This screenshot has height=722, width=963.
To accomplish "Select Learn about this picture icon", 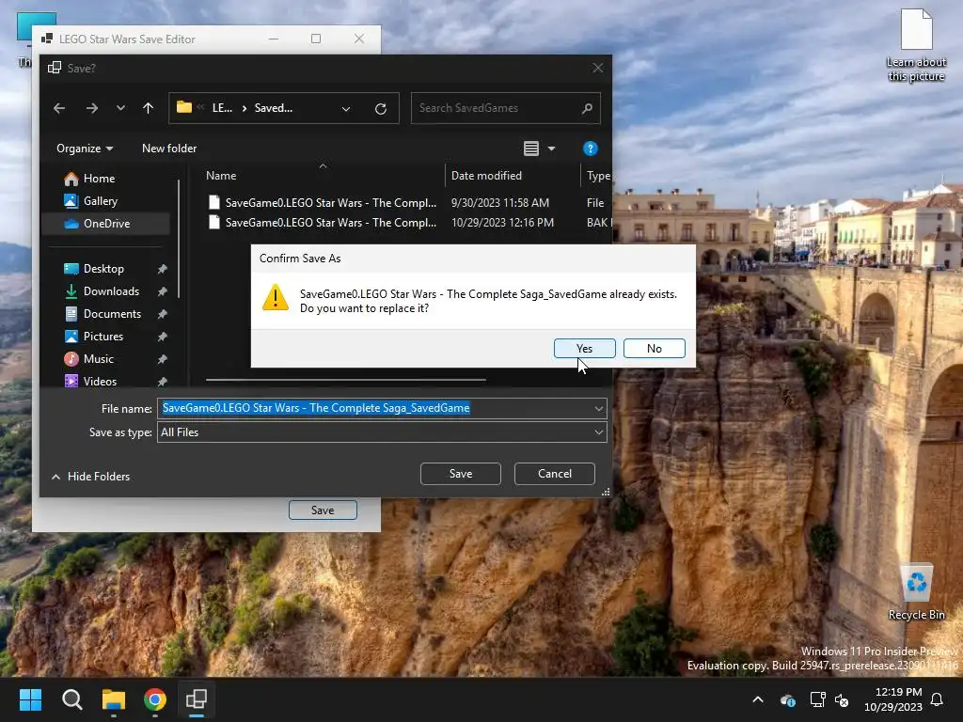I will (916, 45).
